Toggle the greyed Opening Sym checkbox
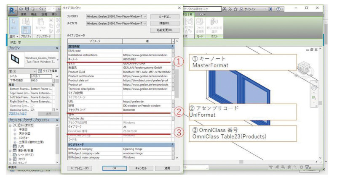This screenshot has width=337, height=180. click(x=32, y=106)
